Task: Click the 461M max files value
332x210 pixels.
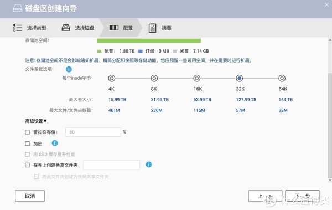Action: pyautogui.click(x=114, y=110)
